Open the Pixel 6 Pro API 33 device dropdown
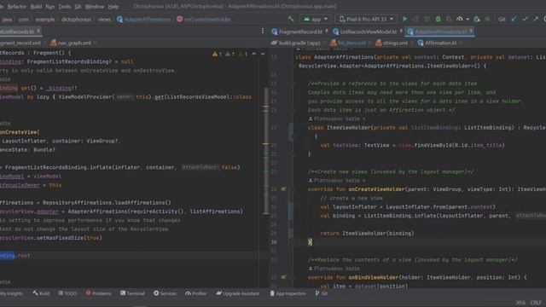Image resolution: width=546 pixels, height=307 pixels. 366,19
